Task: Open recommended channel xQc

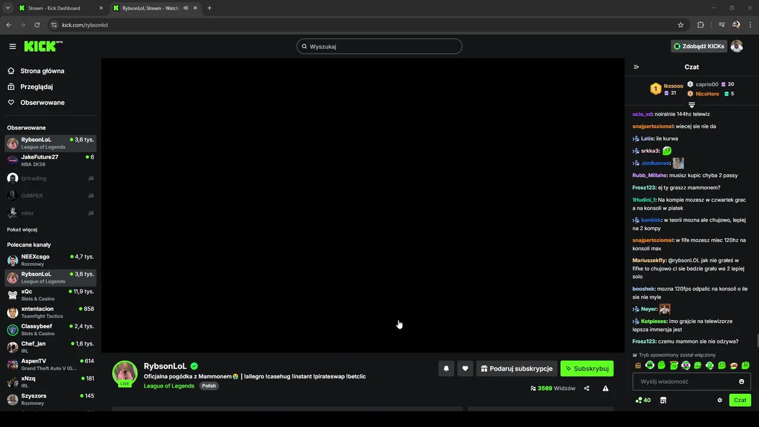Action: 50,295
